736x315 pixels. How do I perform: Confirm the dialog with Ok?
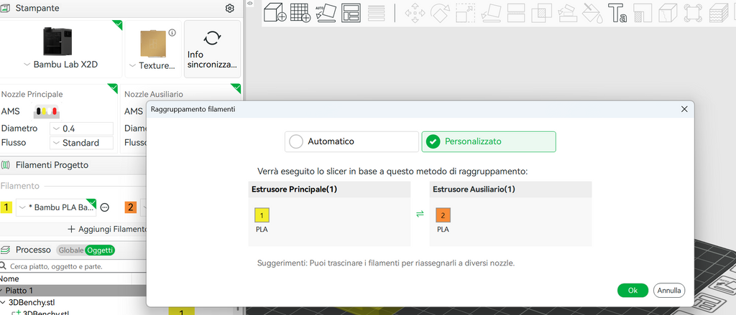pyautogui.click(x=632, y=290)
